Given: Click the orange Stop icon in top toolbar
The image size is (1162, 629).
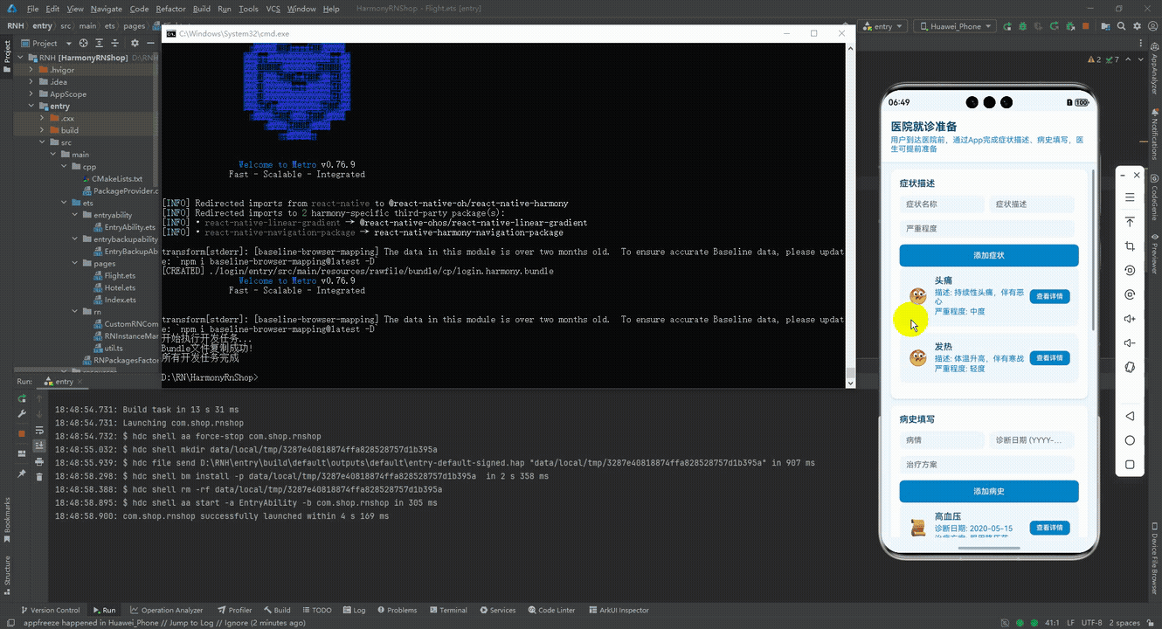Looking at the screenshot, I should [x=1085, y=26].
